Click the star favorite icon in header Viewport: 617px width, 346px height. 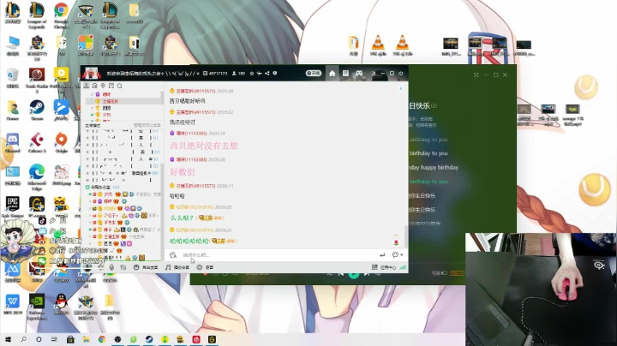[252, 73]
